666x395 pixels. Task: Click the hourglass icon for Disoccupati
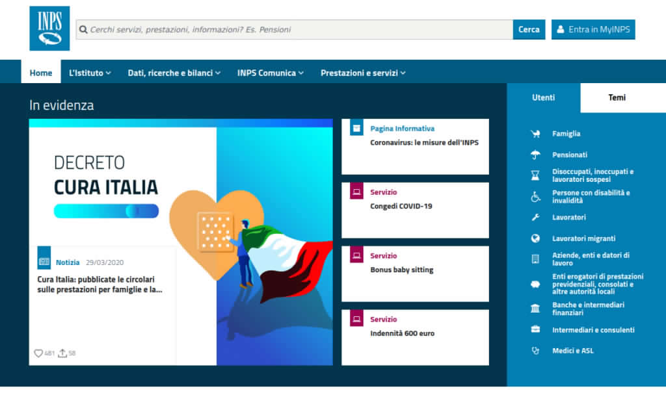[x=535, y=175]
